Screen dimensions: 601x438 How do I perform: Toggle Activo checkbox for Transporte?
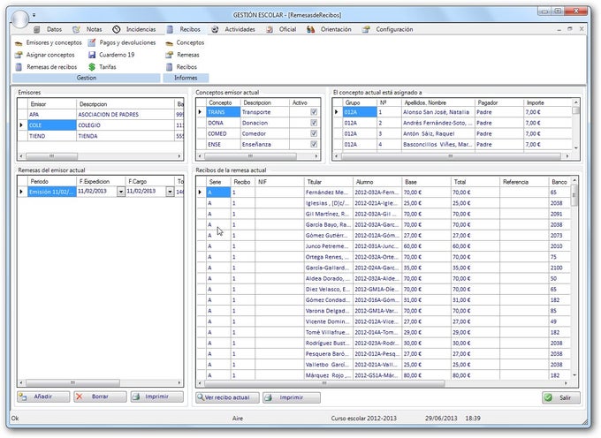click(x=314, y=112)
